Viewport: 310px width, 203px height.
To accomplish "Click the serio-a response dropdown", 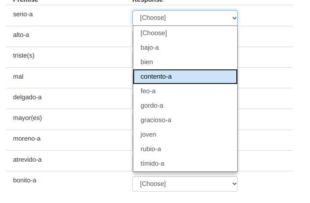I will tap(185, 18).
